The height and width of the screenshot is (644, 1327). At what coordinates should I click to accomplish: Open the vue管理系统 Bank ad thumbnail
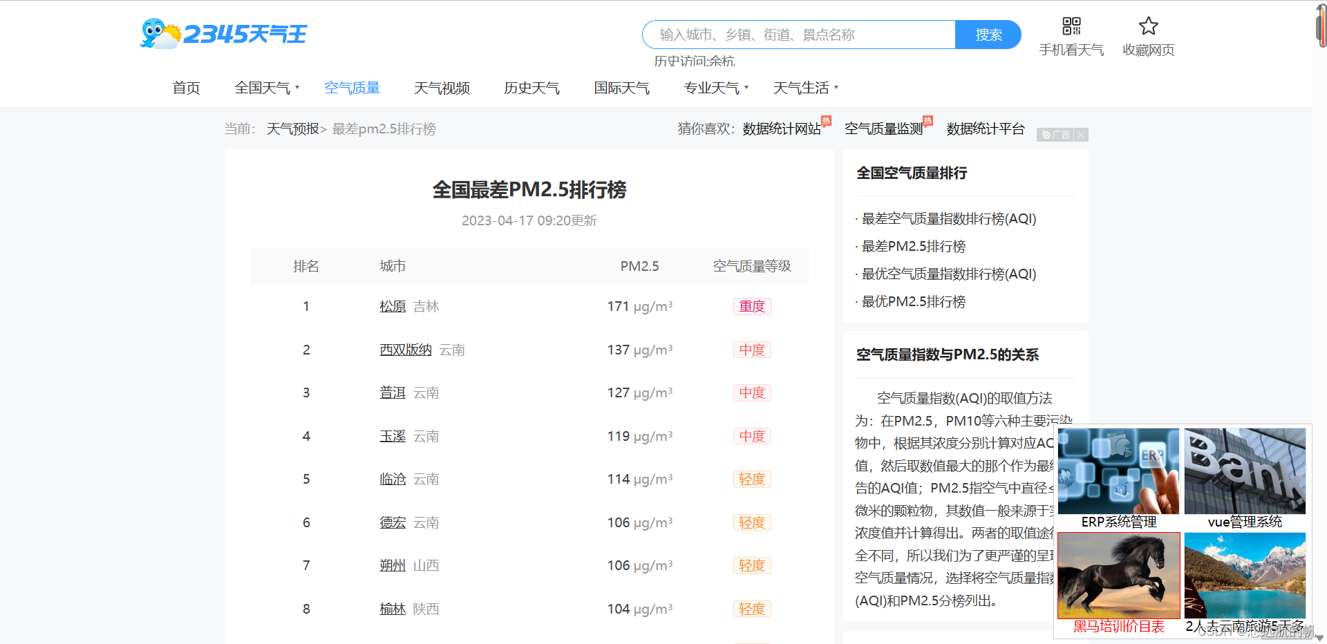pos(1245,471)
